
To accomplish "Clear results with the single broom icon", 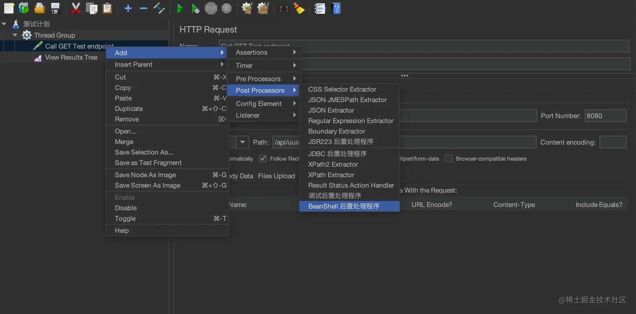I will pos(247,8).
